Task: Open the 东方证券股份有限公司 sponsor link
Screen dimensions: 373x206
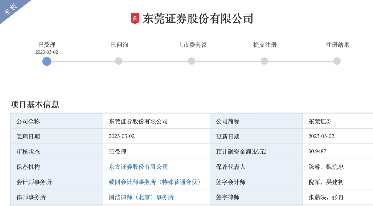Action: (138, 167)
